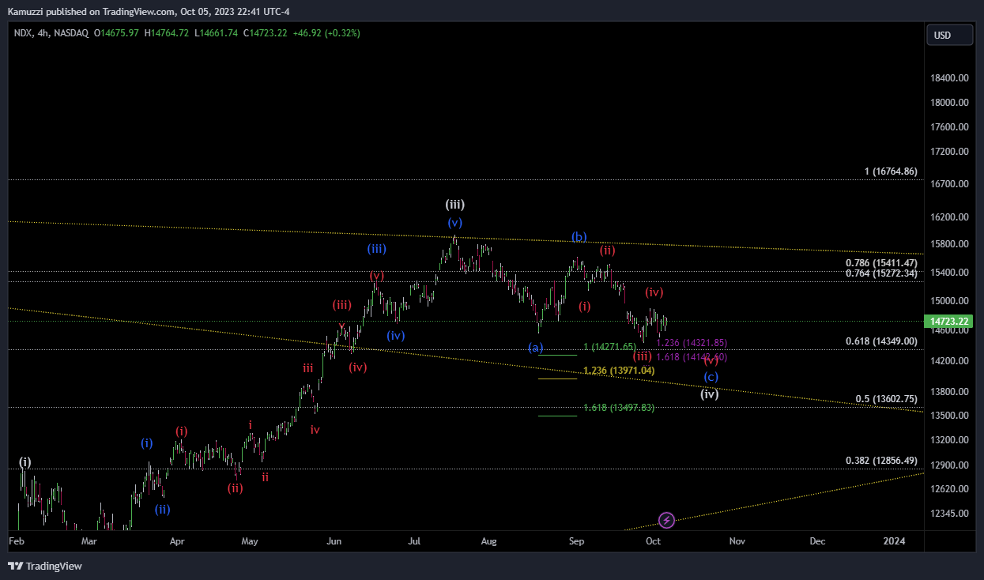The width and height of the screenshot is (984, 580).
Task: Click the blue (iii) wave label in June
Action: click(376, 249)
